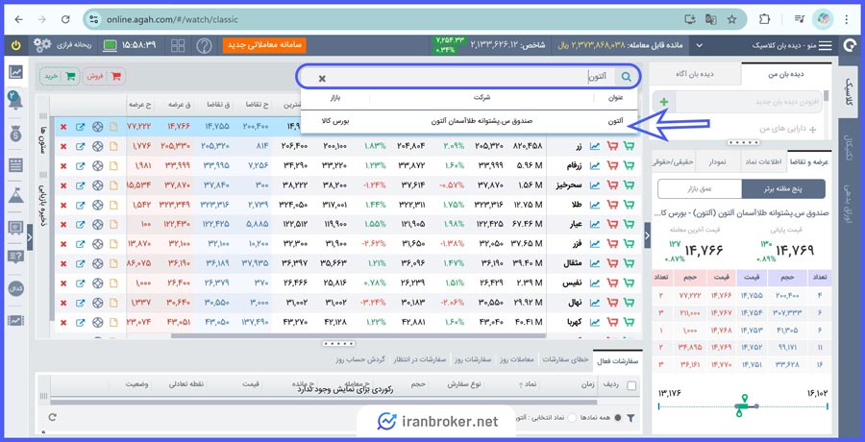Click the mountain flag sidebar icon
Image resolution: width=865 pixels, height=442 pixels.
tap(15, 195)
